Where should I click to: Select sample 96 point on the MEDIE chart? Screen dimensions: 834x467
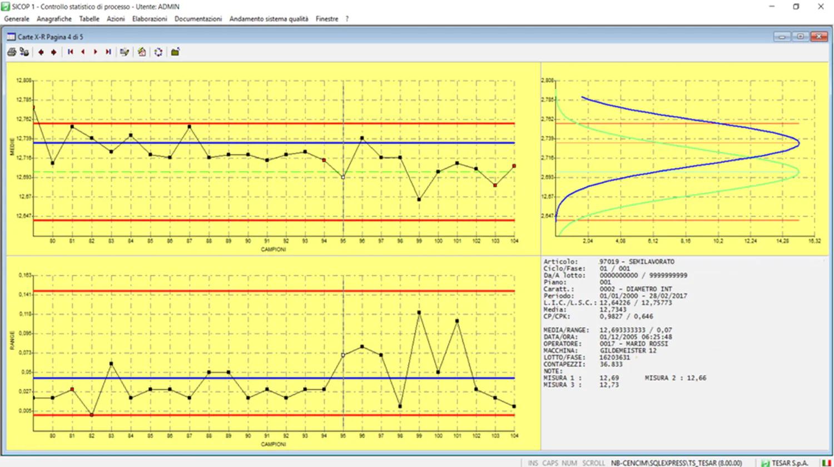362,138
